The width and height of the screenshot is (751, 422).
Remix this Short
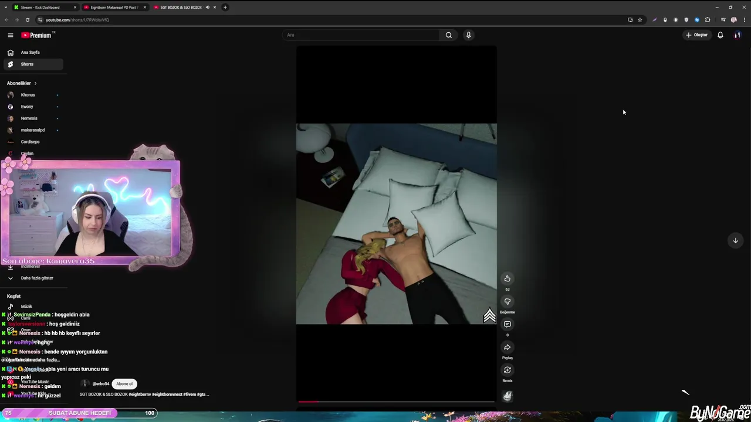coord(508,370)
